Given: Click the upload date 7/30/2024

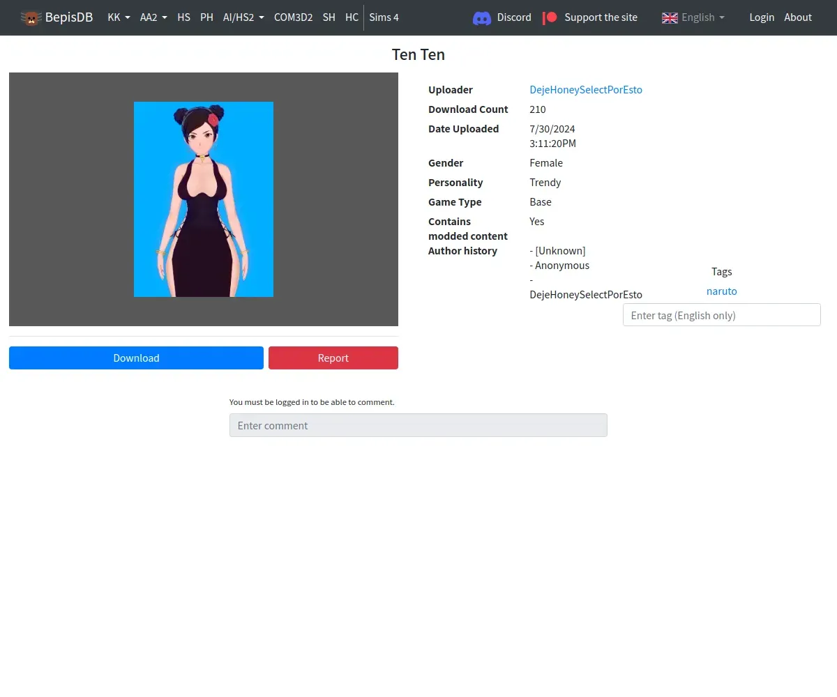Looking at the screenshot, I should (x=552, y=129).
